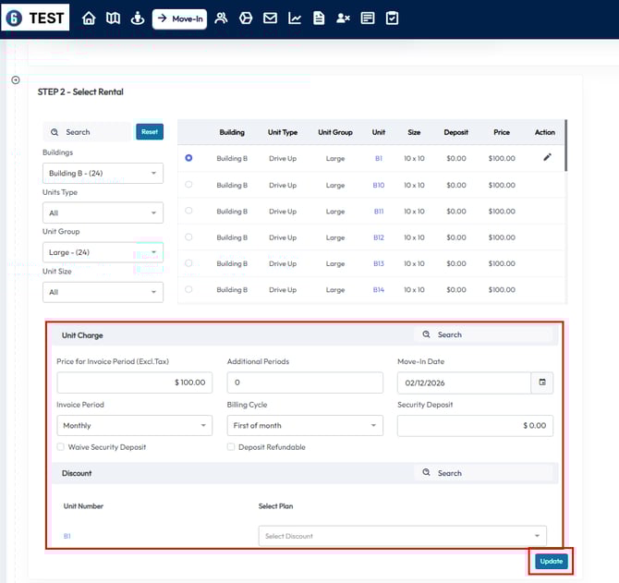
Task: Click the envelope messages icon
Action: (x=270, y=18)
